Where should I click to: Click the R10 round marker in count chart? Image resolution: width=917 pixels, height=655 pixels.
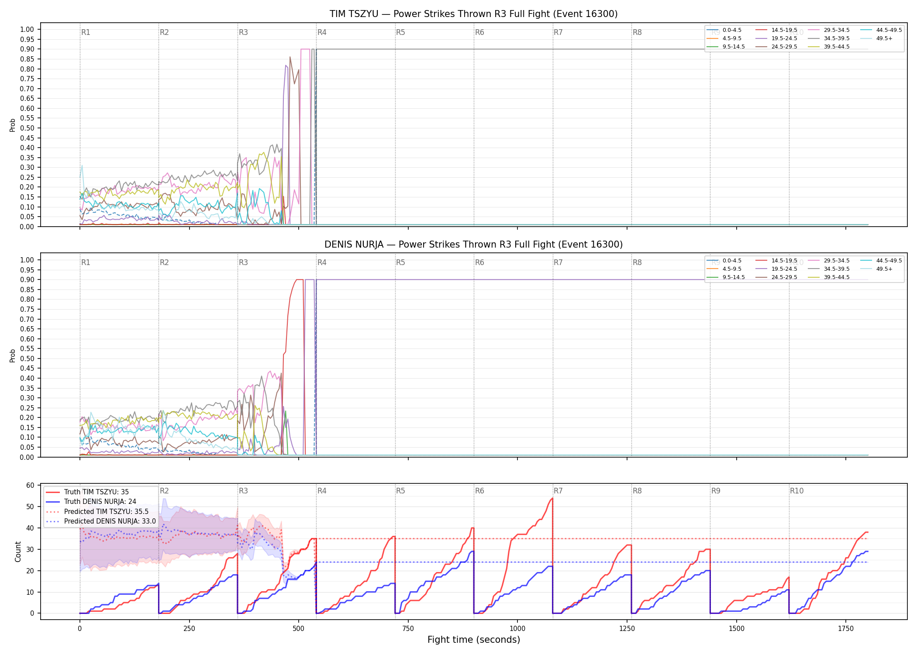click(x=796, y=491)
